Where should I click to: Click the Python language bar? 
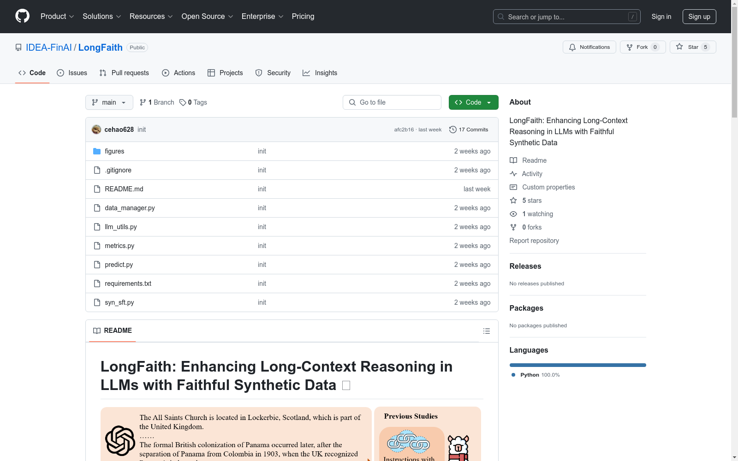[578, 365]
